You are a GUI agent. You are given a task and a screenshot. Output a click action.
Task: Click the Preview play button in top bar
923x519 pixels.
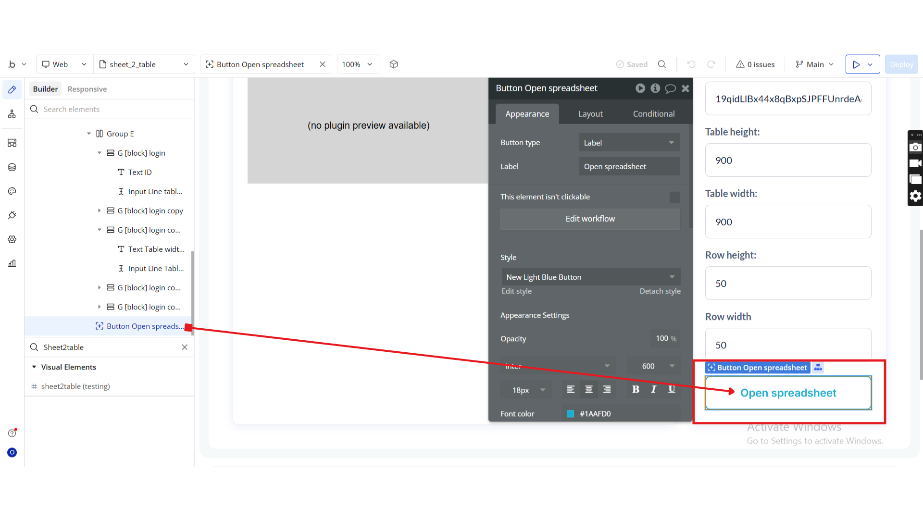(856, 64)
